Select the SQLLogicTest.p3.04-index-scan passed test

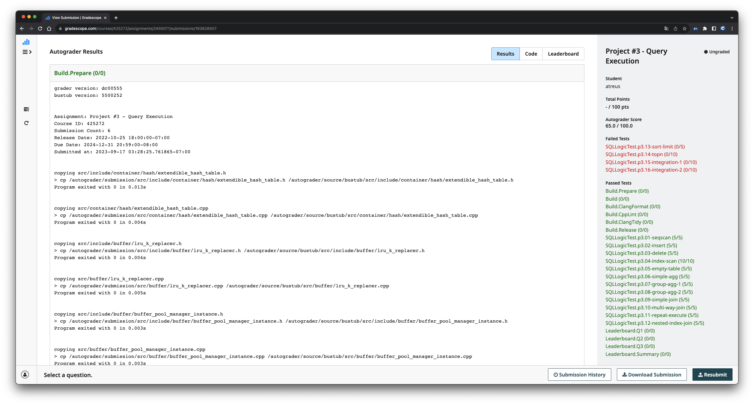(x=650, y=261)
